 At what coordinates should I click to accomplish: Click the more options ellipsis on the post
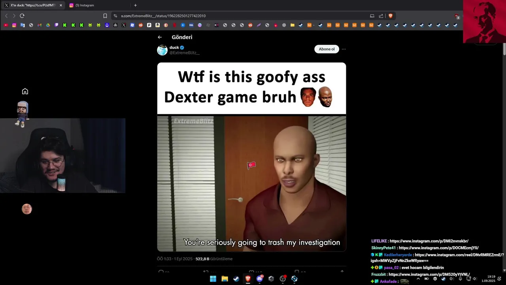coord(344,49)
